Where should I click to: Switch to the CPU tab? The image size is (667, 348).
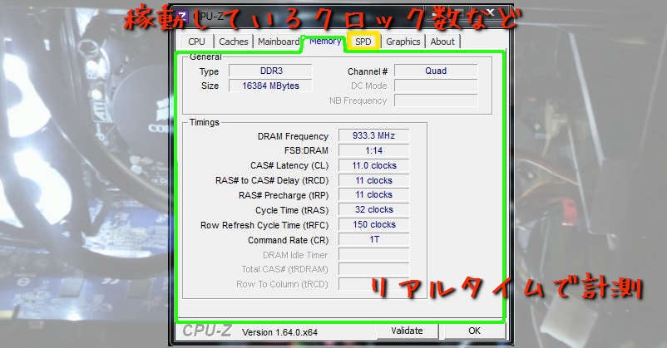[196, 42]
